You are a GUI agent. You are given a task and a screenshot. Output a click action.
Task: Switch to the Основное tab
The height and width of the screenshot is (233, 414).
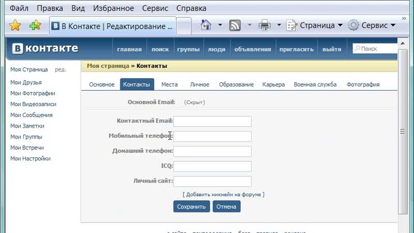click(102, 85)
